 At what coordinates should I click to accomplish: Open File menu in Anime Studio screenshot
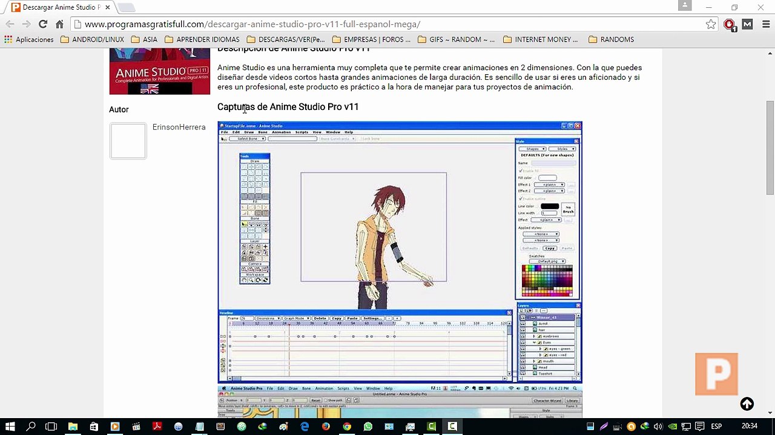coord(224,132)
